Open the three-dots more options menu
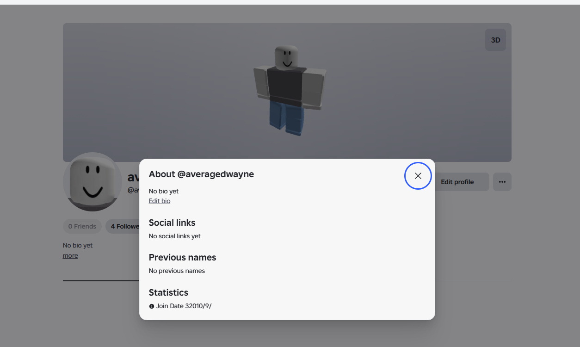The image size is (580, 347). (502, 182)
